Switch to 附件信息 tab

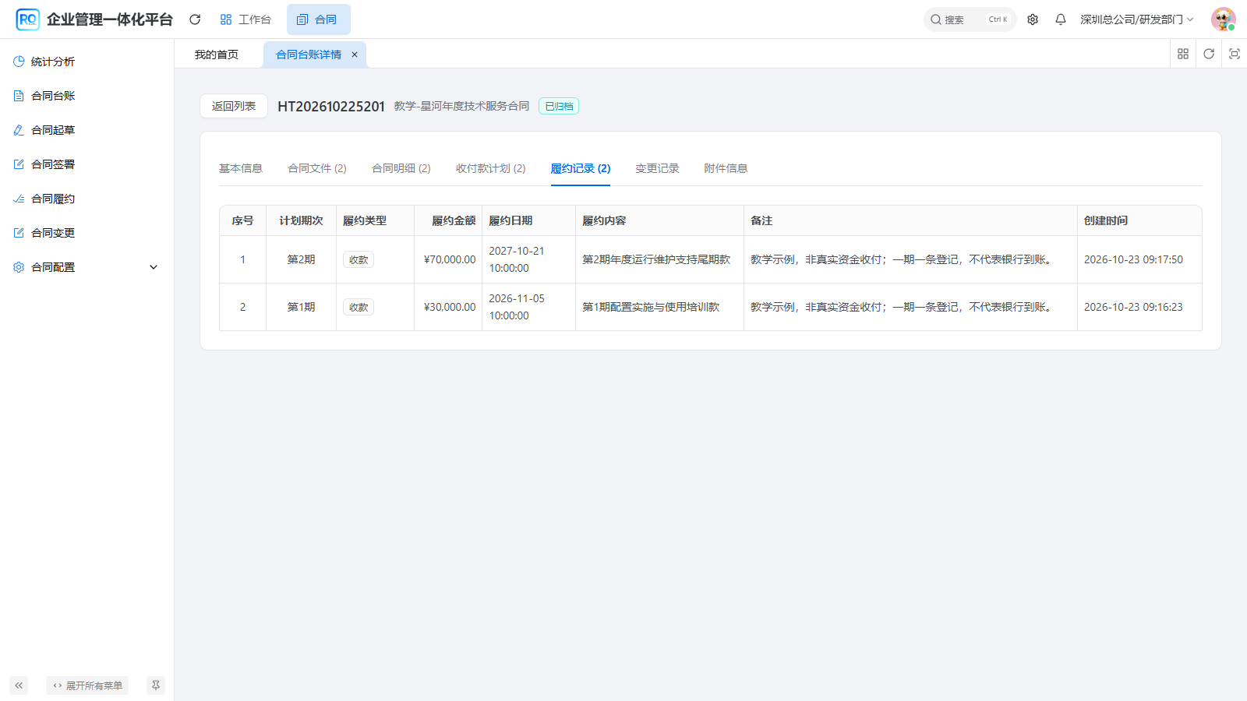[726, 168]
